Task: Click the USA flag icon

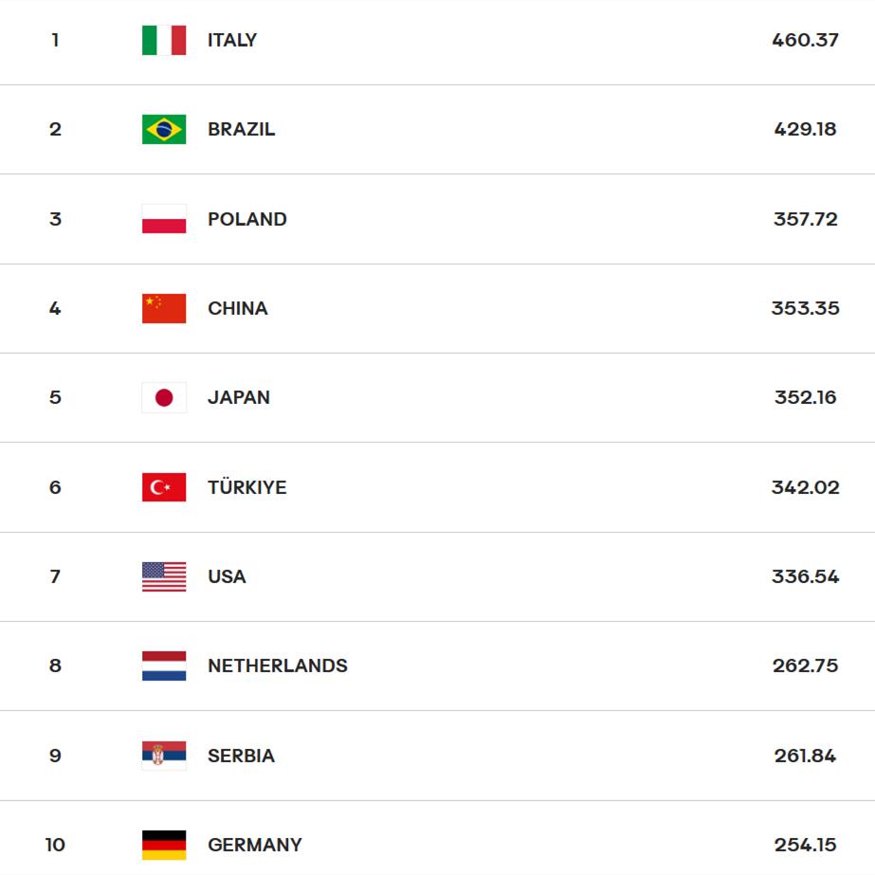Action: [164, 576]
